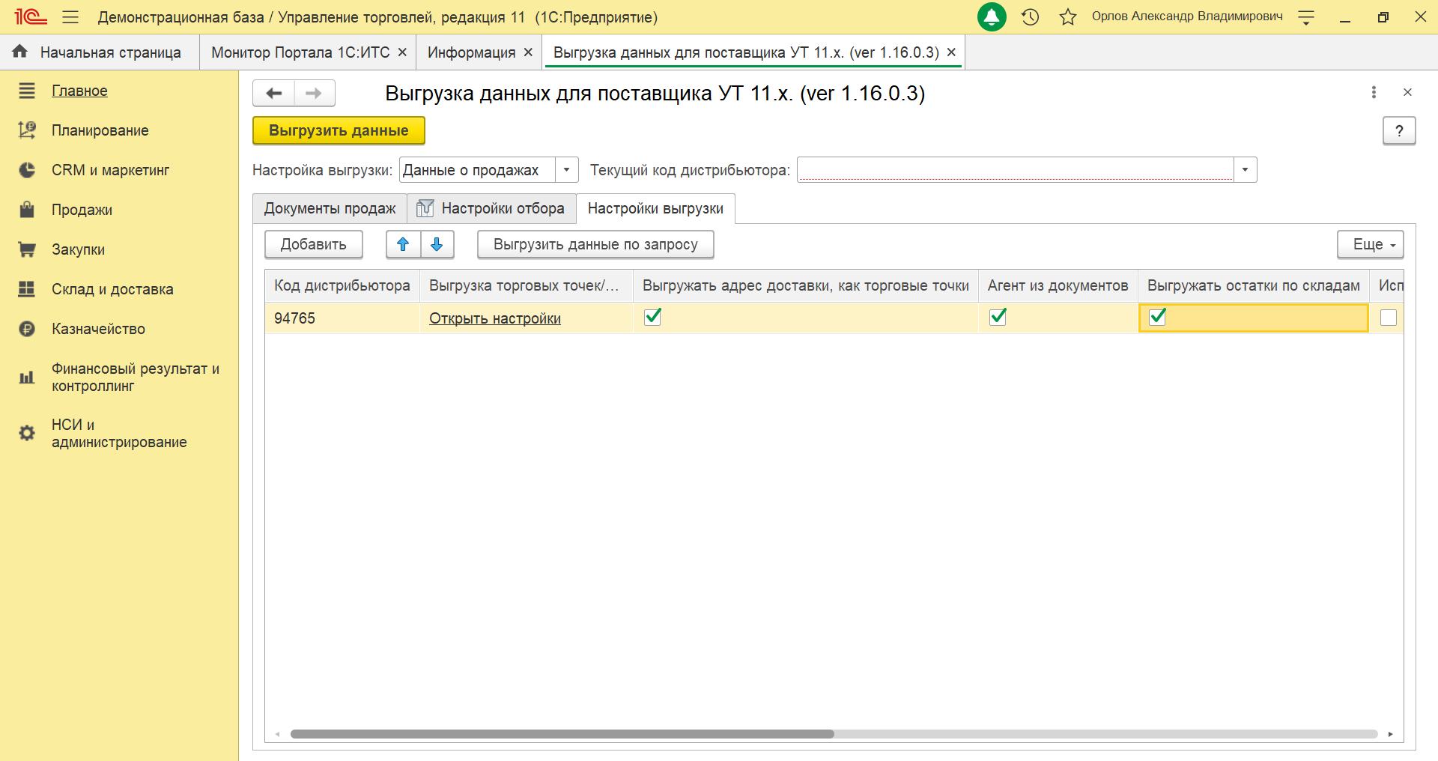Expand the Настройка выгрузки dropdown arrow
Image resolution: width=1438 pixels, height=761 pixels.
(x=567, y=170)
